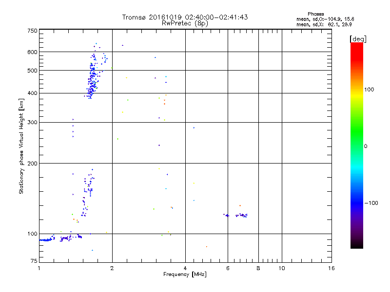Click the y-axis tick label '600'
Image resolution: width=390 pixels, height=292 pixels.
(32, 52)
